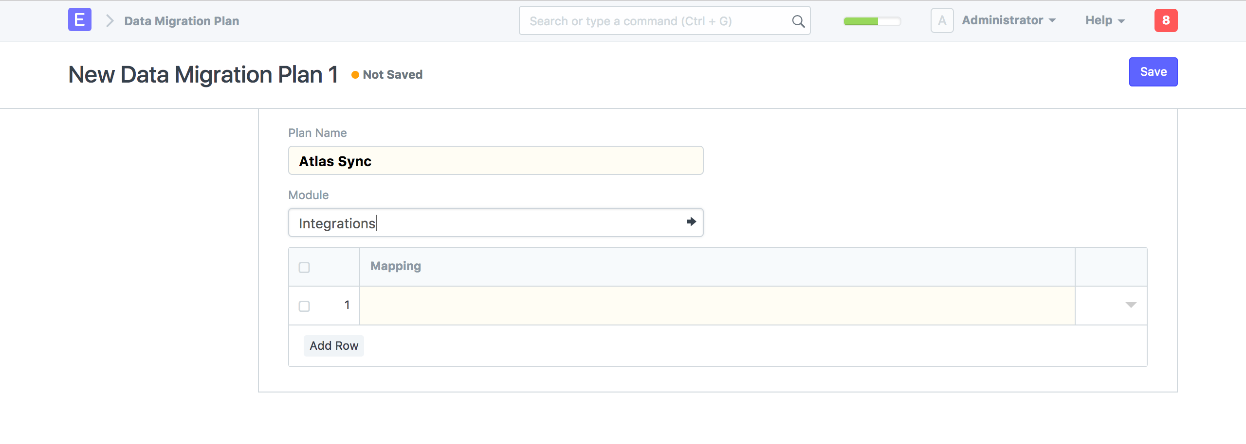
Task: Click the breadcrumb chevron separator
Action: click(110, 21)
